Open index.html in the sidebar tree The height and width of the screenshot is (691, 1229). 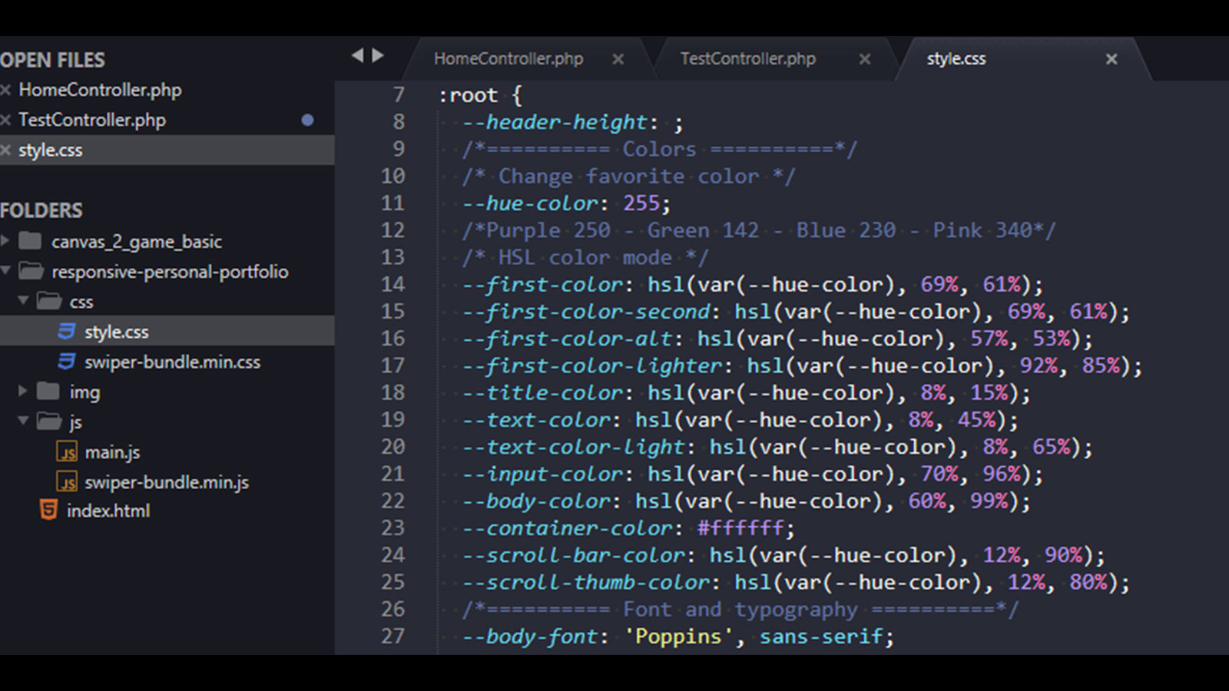pos(108,511)
